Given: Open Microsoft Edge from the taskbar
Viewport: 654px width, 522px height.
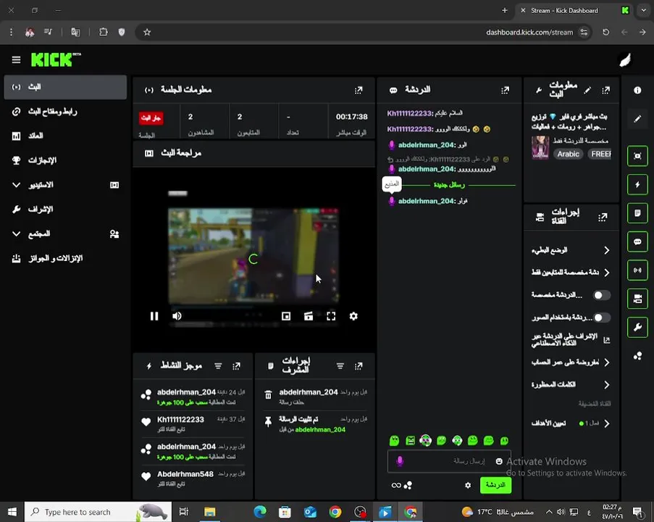Looking at the screenshot, I should point(260,512).
